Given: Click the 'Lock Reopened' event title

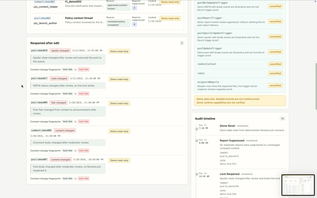Looking at the screenshot, I should 229,174.
